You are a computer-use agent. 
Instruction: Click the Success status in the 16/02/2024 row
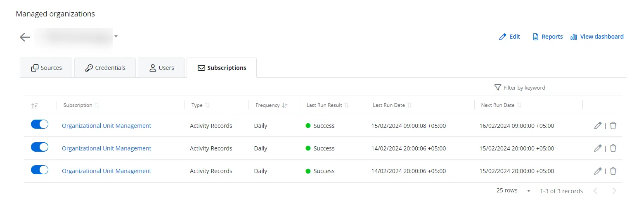pos(320,126)
